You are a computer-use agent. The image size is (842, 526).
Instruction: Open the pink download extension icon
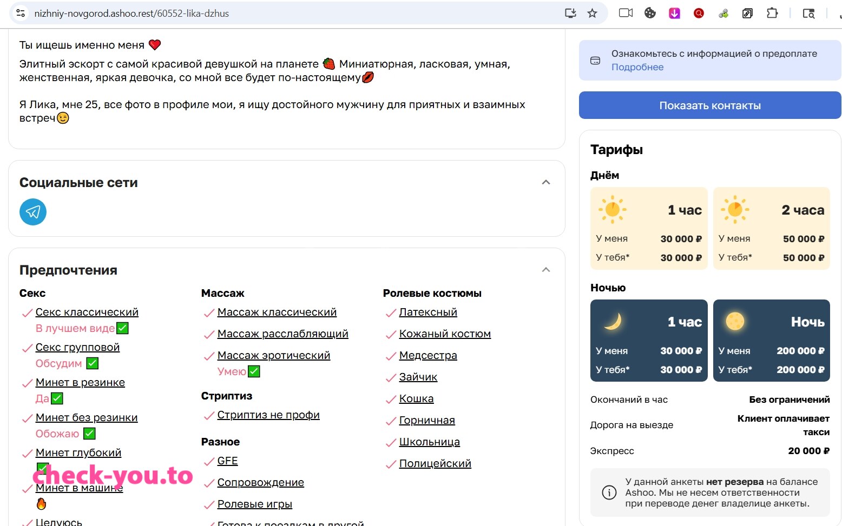coord(674,14)
